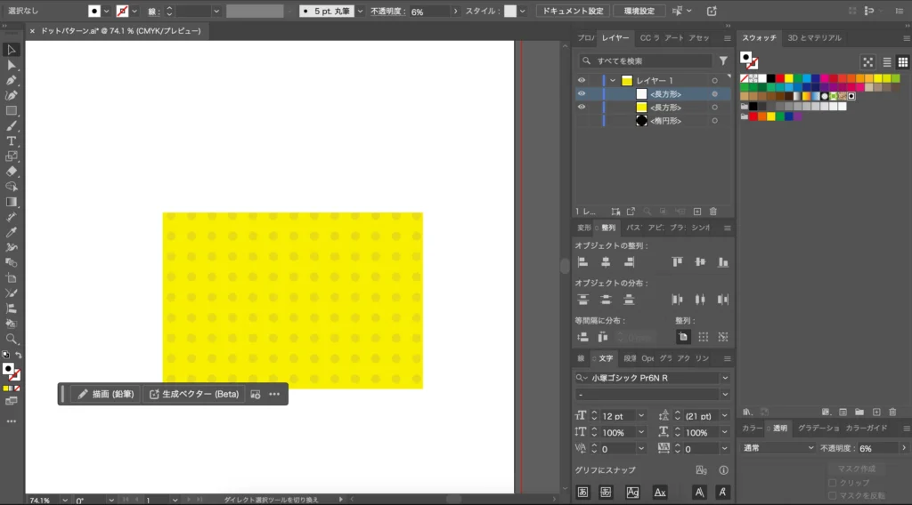Hide the レイヤー 1 layer via its eye icon
This screenshot has width=912, height=505.
pos(581,80)
